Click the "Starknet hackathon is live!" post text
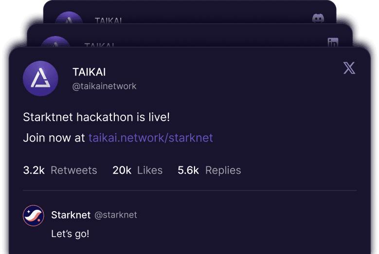The width and height of the screenshot is (379, 254). [96, 117]
